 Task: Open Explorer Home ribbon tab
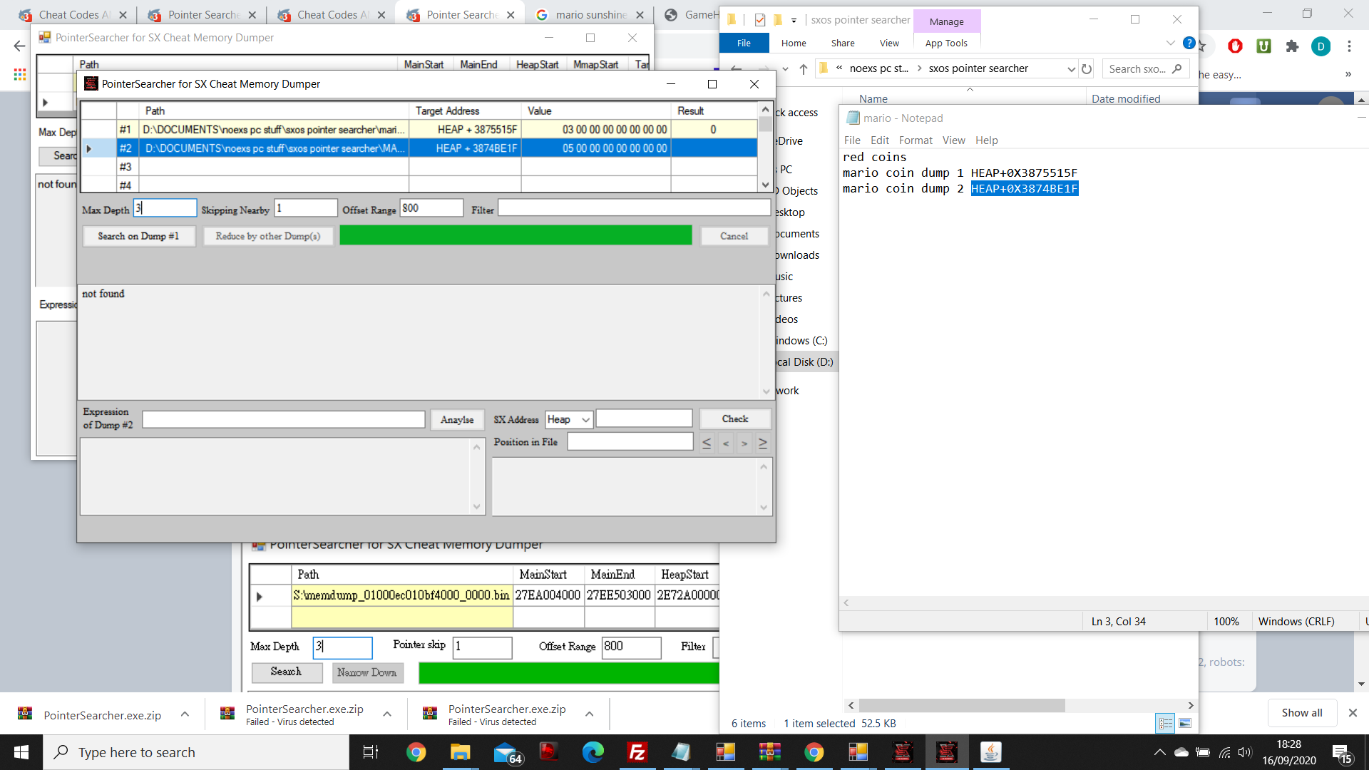(794, 43)
